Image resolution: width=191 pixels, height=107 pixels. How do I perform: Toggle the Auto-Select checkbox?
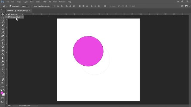point(10,6)
